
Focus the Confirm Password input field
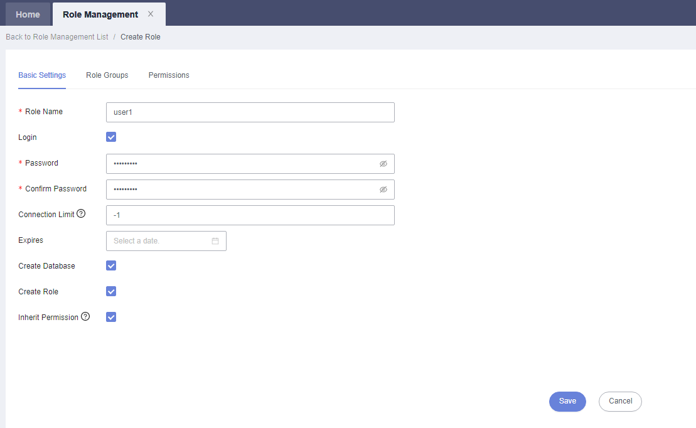click(x=250, y=190)
